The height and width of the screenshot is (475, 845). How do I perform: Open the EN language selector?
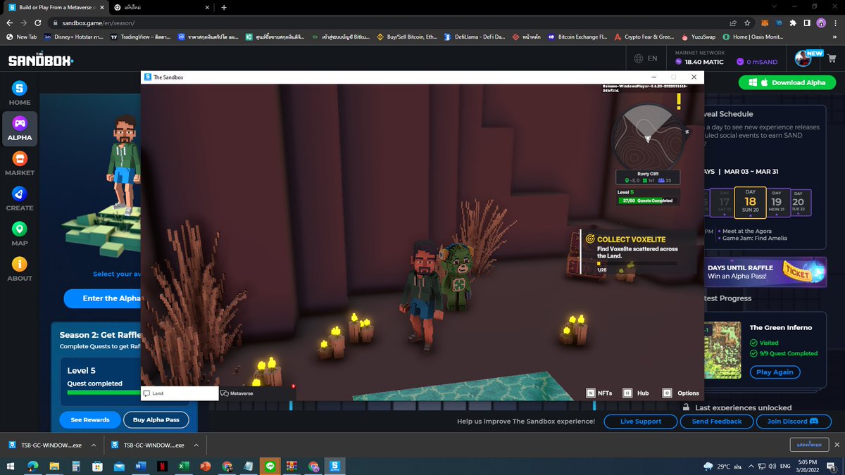tap(645, 59)
